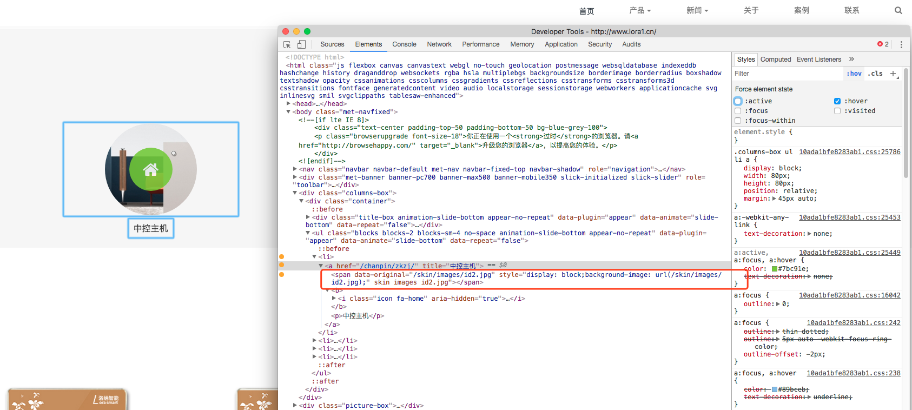
Task: Click into the Styles Filter field
Action: pos(787,74)
